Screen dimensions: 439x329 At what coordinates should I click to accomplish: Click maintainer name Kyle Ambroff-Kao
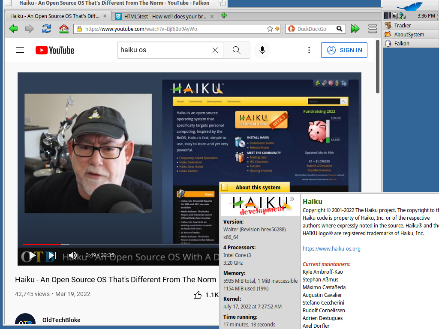[x=323, y=272]
